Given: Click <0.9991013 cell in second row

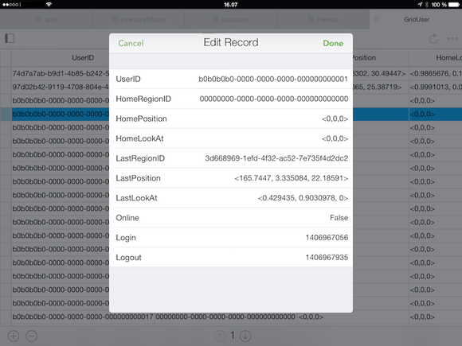Looking at the screenshot, I should point(436,87).
